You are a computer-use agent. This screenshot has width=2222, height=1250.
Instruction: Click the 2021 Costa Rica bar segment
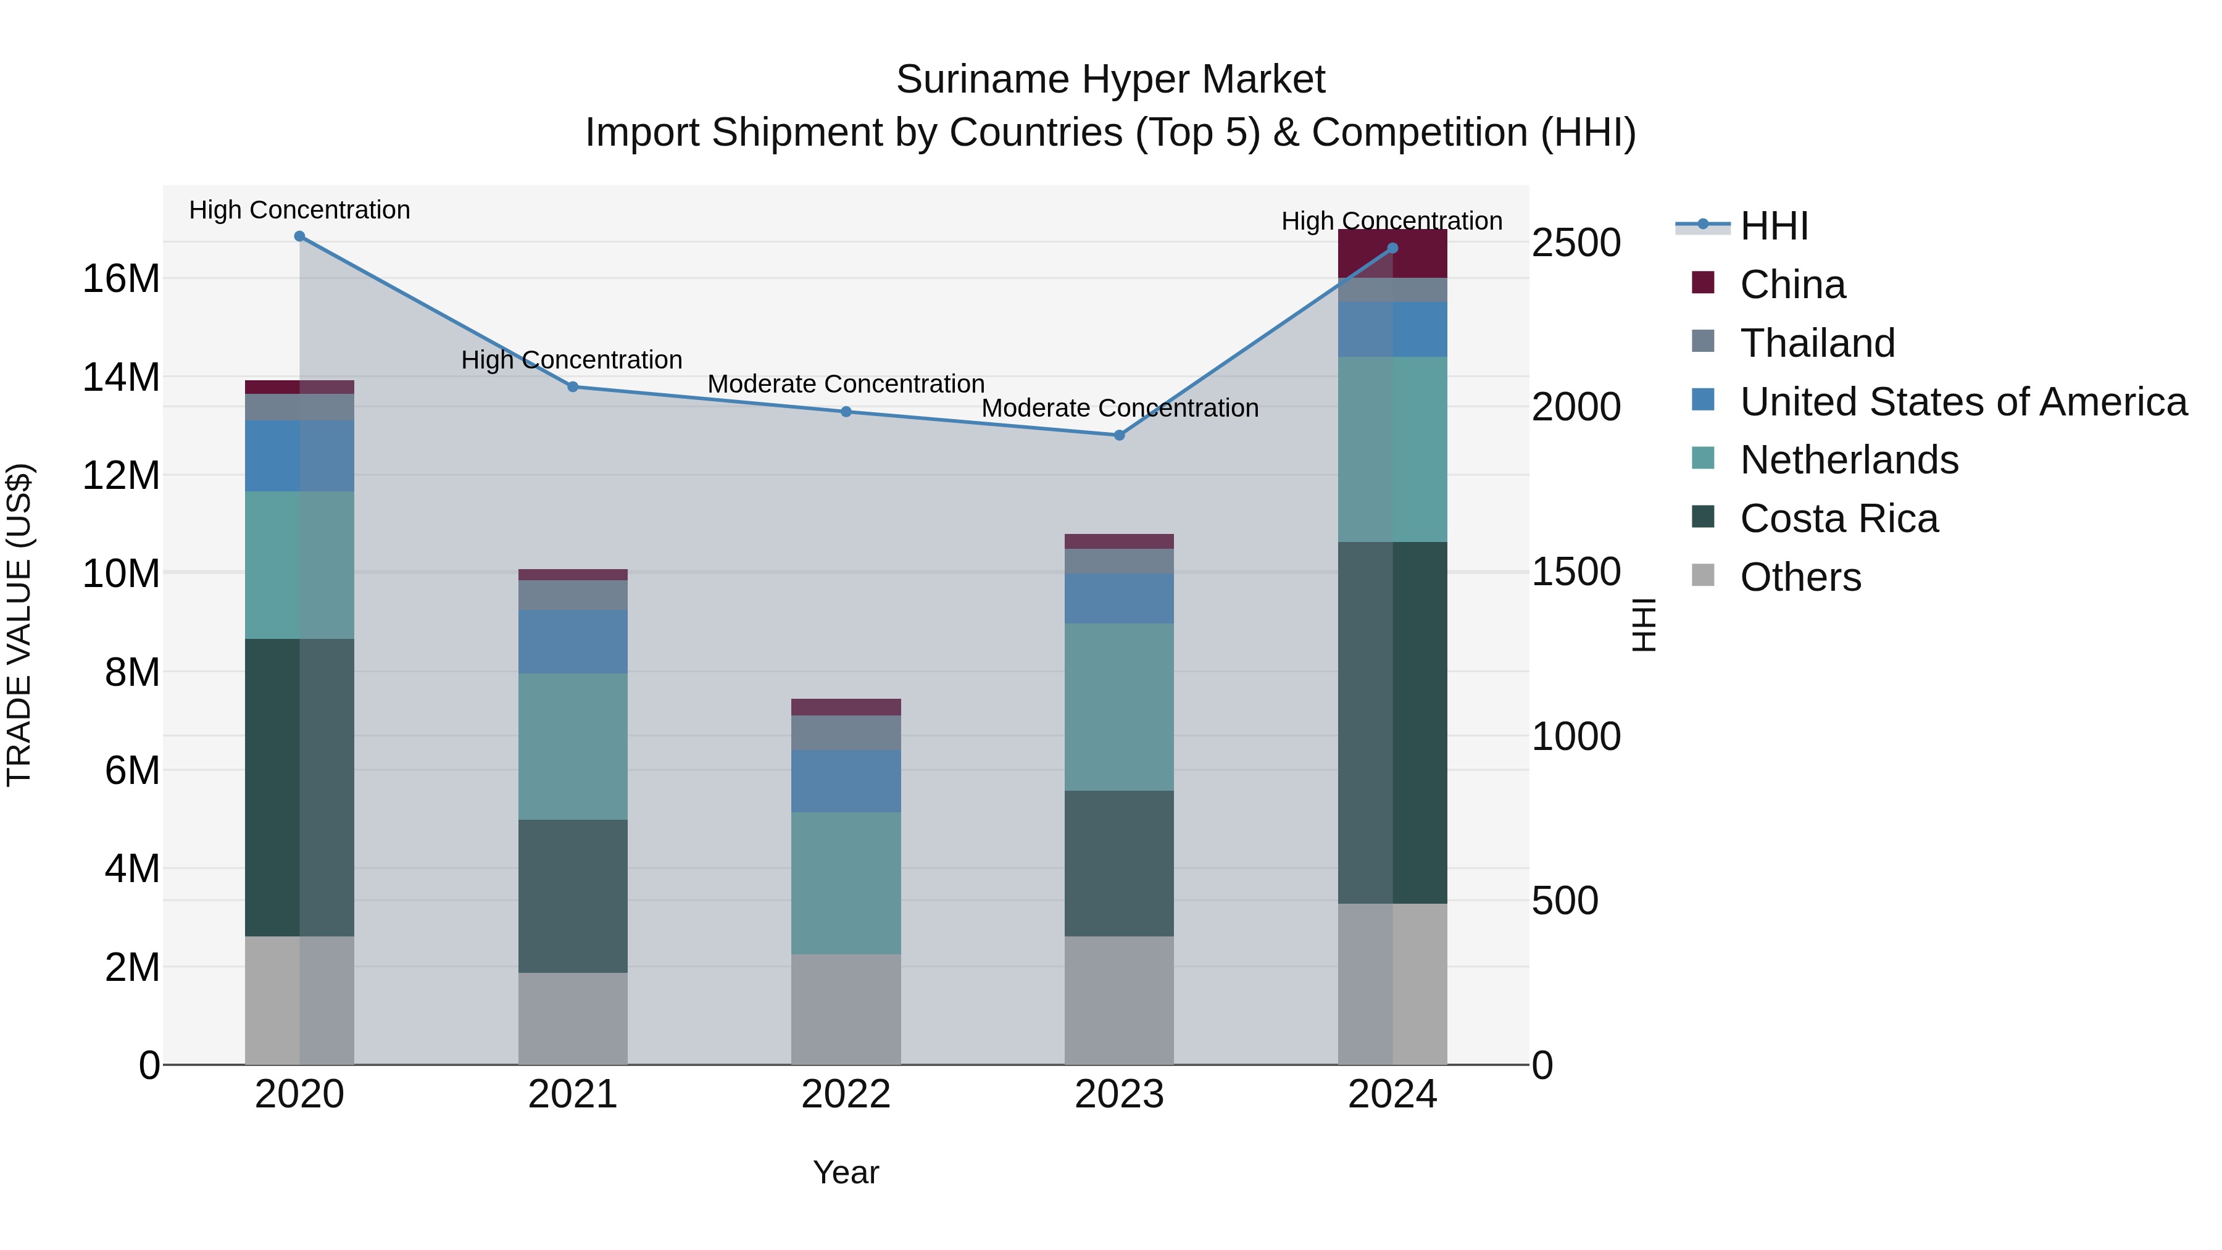click(x=573, y=896)
